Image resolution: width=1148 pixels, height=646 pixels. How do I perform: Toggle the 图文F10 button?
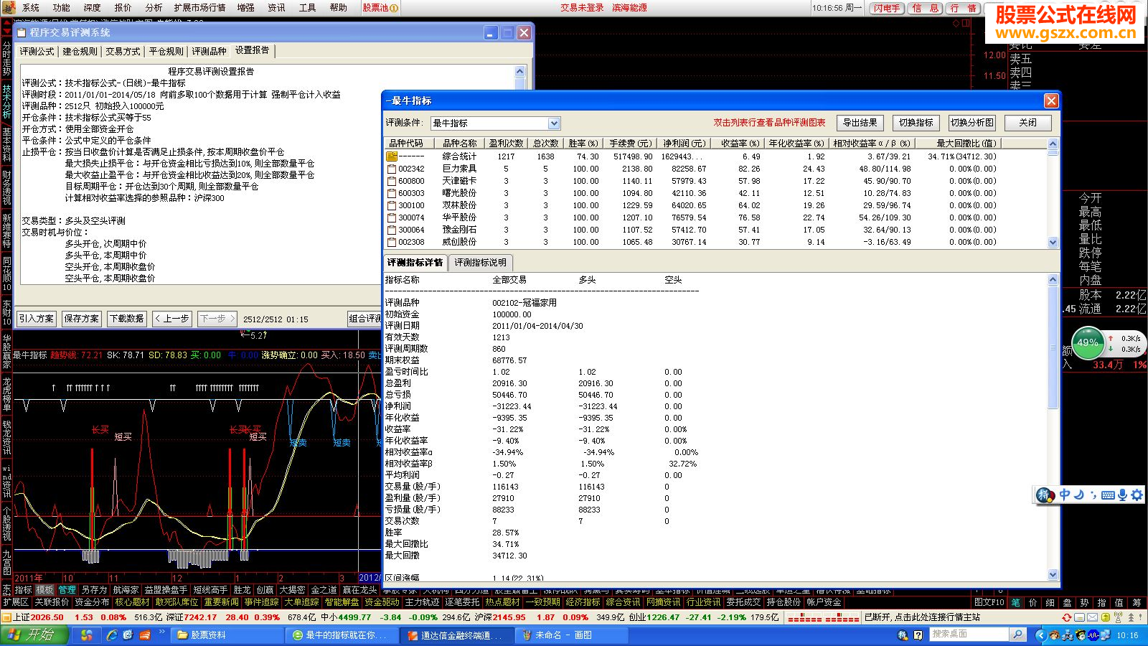(x=989, y=602)
